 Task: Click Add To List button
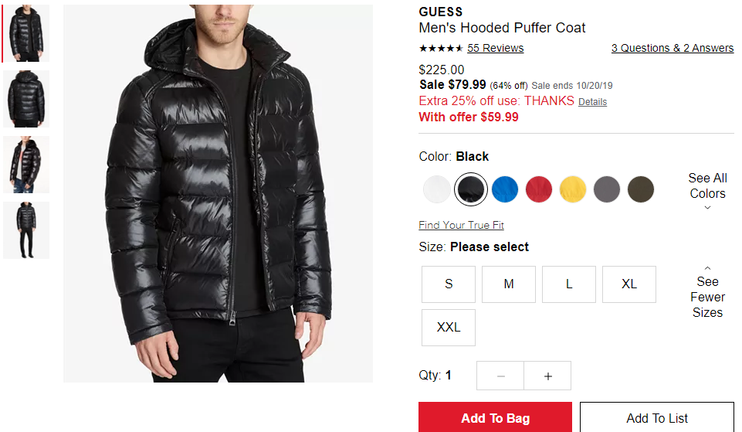point(657,417)
